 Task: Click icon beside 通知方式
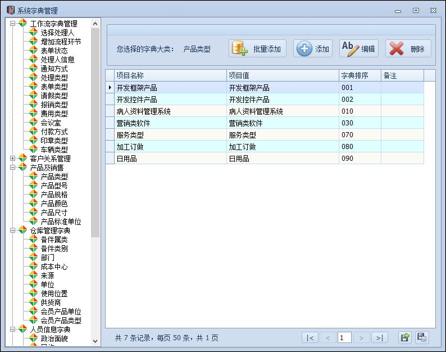pyautogui.click(x=33, y=69)
